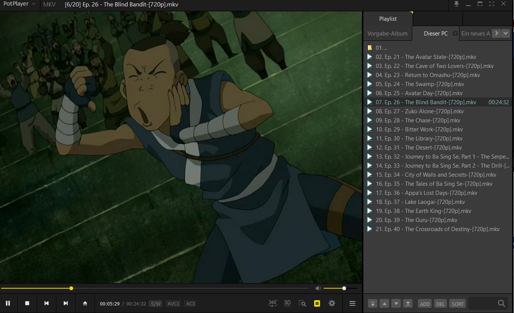The height and width of the screenshot is (313, 514).
Task: Pin the window on top
Action: click(x=456, y=4)
